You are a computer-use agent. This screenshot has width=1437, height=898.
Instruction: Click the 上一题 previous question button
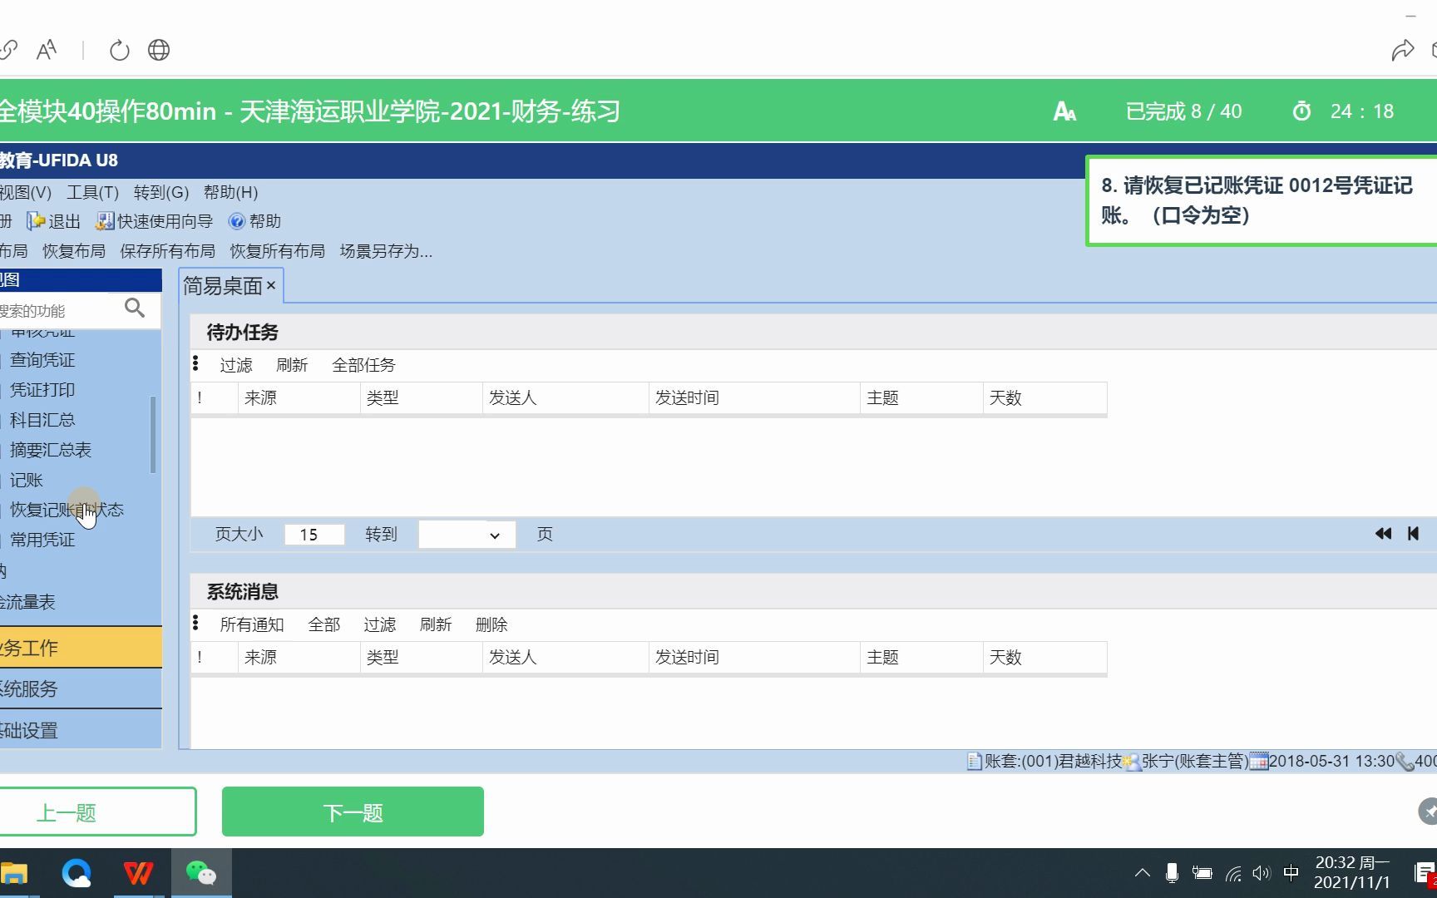pyautogui.click(x=98, y=812)
